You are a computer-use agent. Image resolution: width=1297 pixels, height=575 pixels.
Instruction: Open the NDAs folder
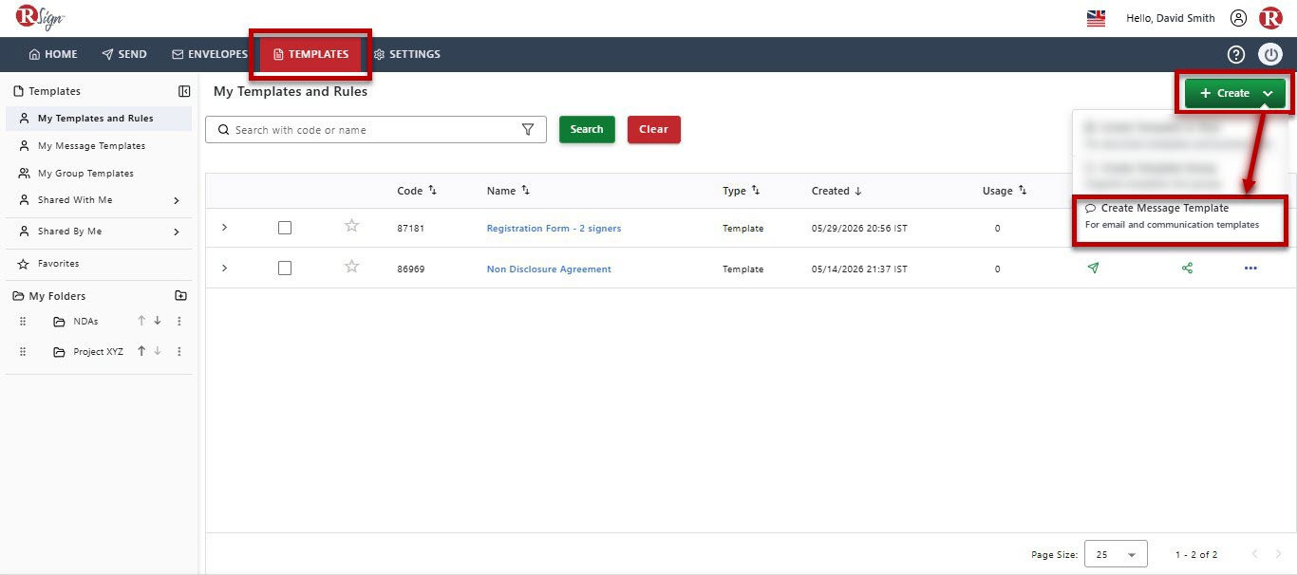(x=85, y=322)
